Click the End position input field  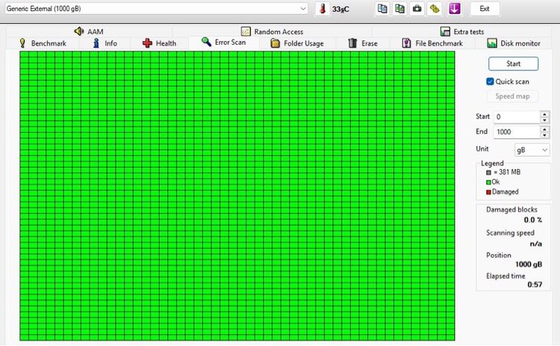[x=517, y=132]
